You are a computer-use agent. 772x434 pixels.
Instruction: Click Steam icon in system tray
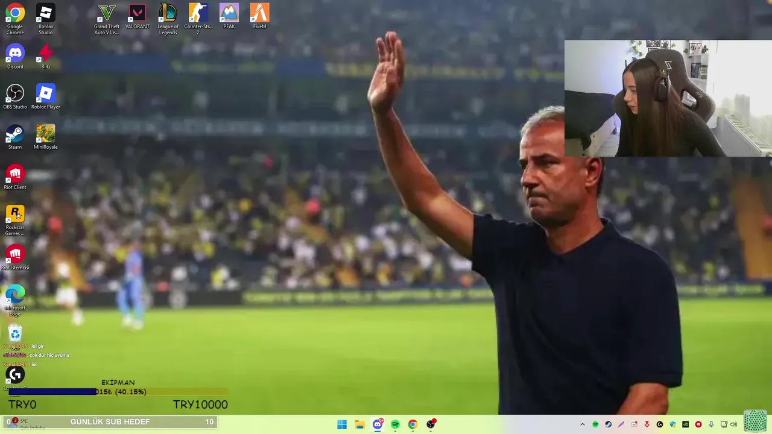click(x=609, y=424)
